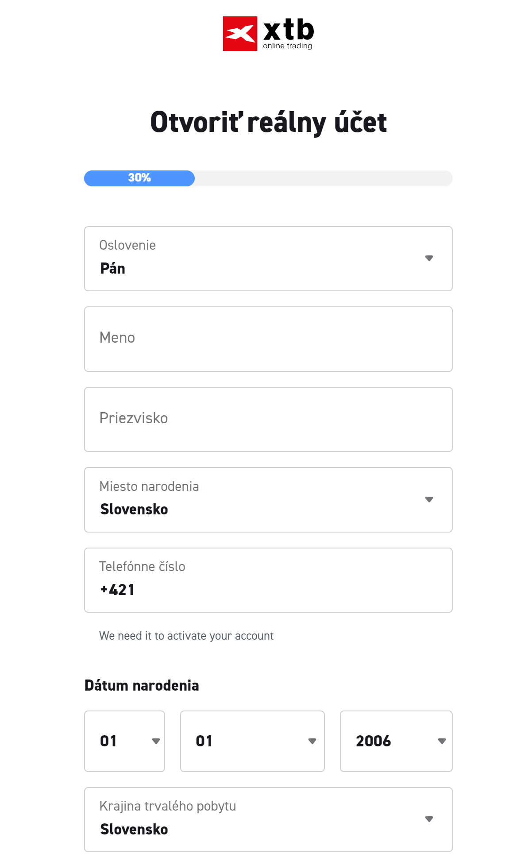Image resolution: width=524 pixels, height=865 pixels.
Task: Click the account activation hint text
Action: [186, 636]
